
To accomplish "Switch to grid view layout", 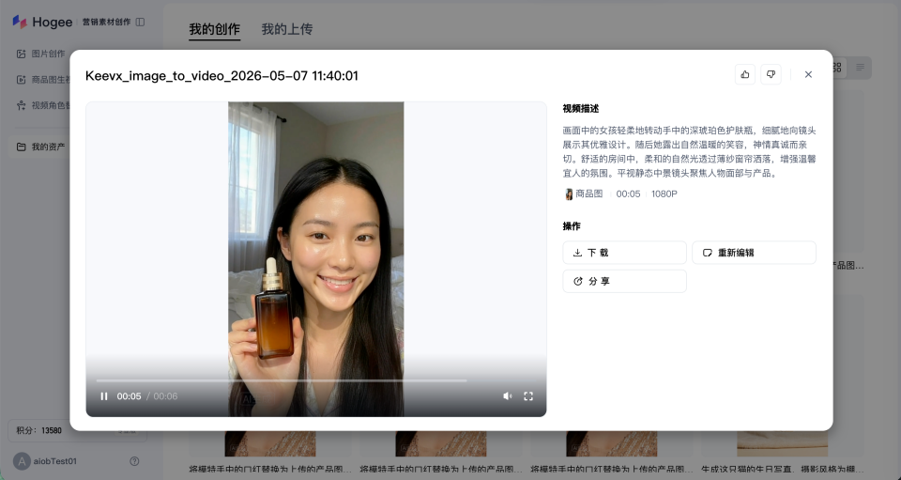I will pos(837,68).
